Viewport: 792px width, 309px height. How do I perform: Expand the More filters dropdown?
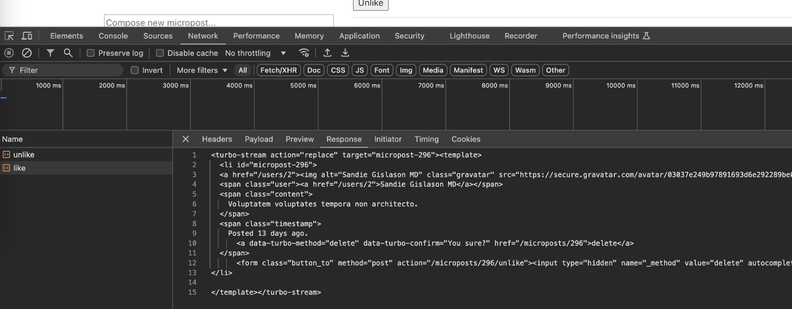pyautogui.click(x=202, y=70)
